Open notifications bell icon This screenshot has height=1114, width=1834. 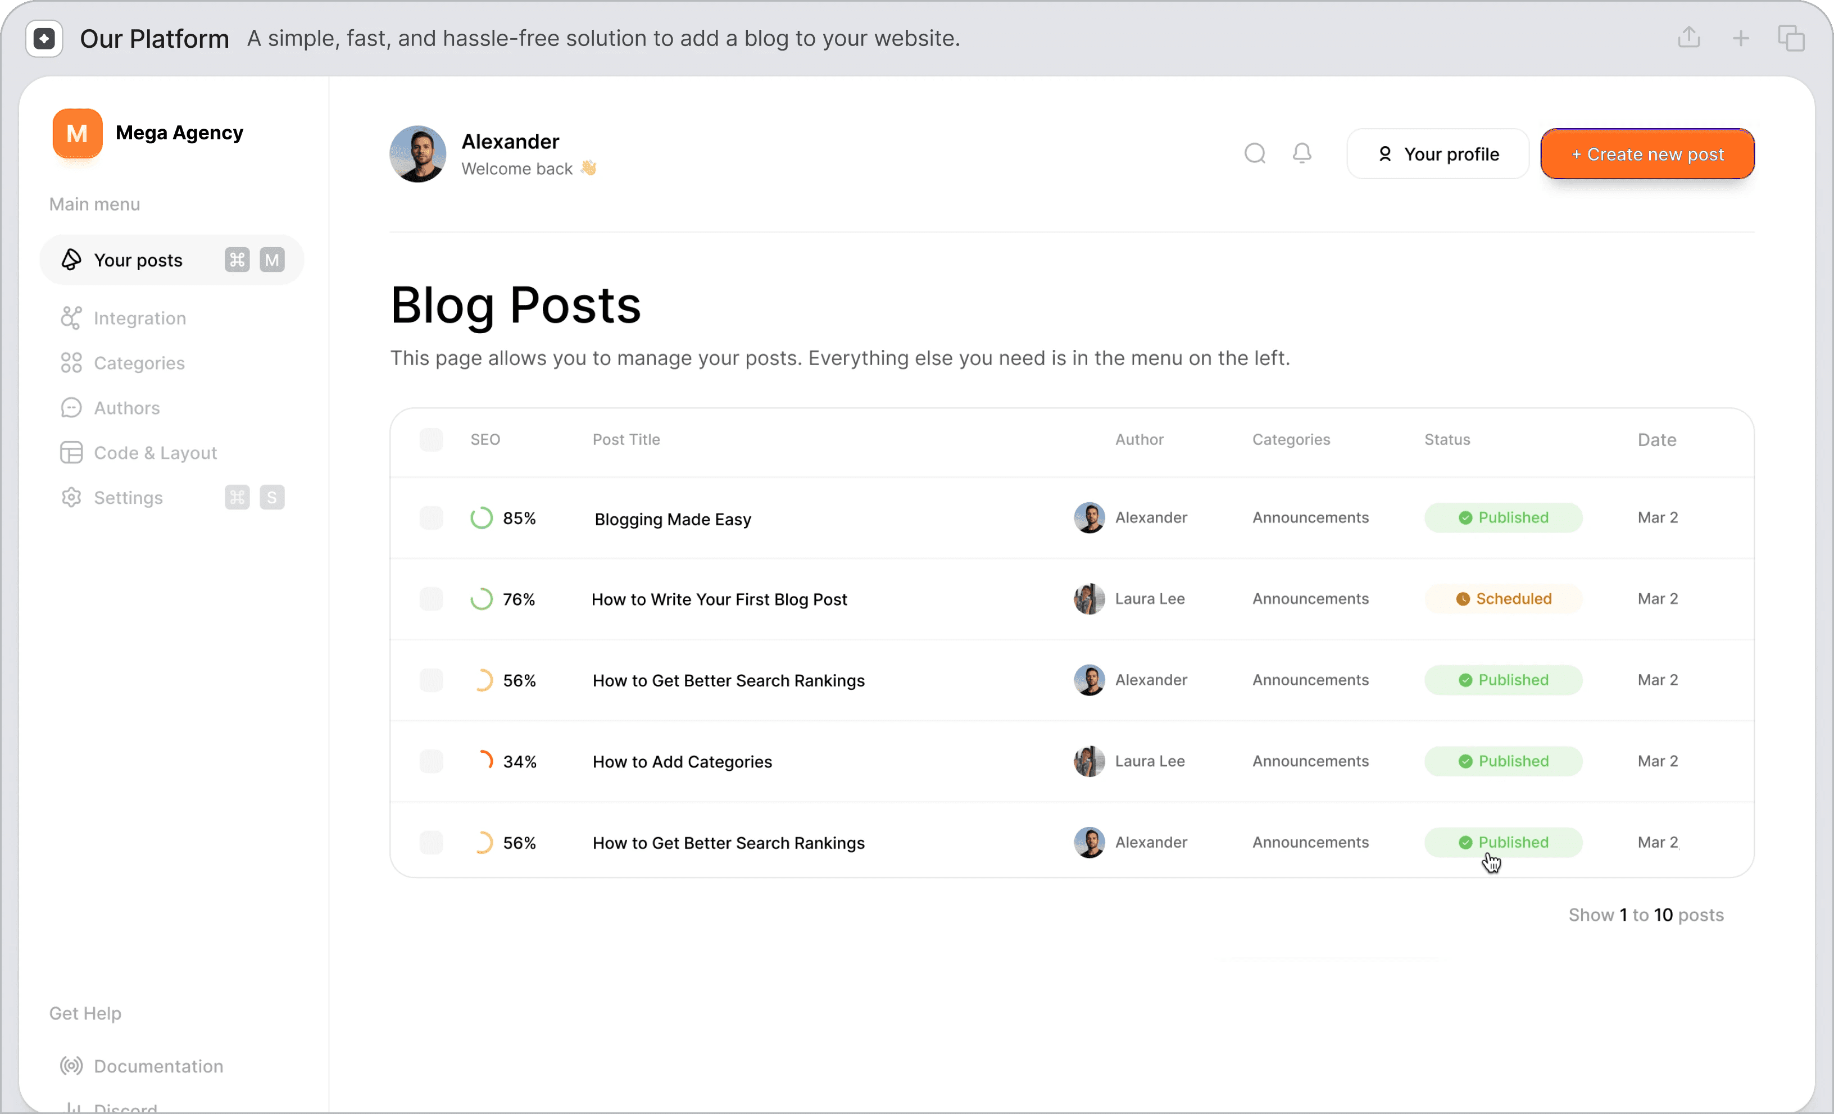[x=1302, y=153]
